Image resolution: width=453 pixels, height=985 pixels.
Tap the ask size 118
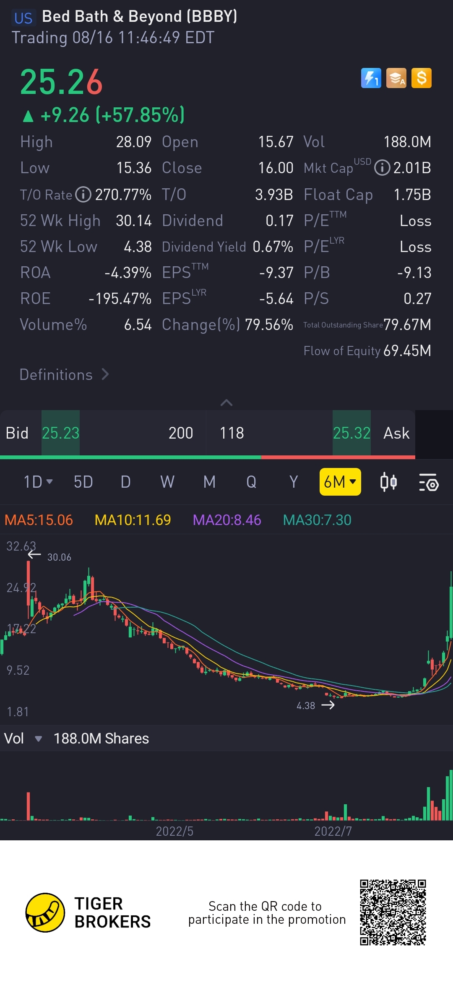(232, 433)
